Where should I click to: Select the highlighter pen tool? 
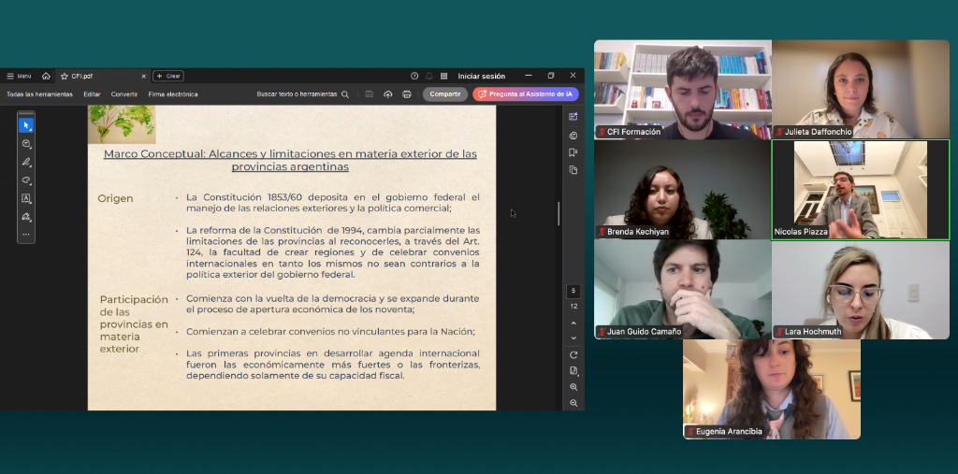(25, 162)
